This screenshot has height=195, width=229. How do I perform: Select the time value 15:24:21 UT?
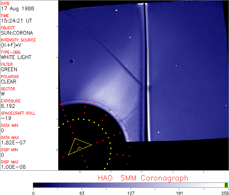16,21
